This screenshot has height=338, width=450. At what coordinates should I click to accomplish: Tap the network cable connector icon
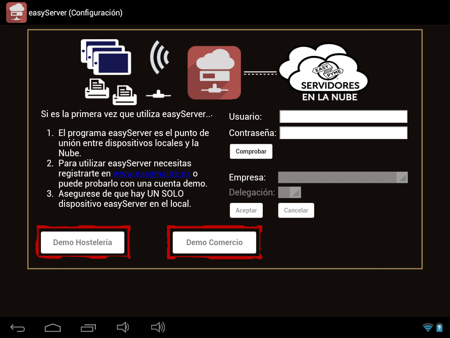pyautogui.click(x=158, y=94)
